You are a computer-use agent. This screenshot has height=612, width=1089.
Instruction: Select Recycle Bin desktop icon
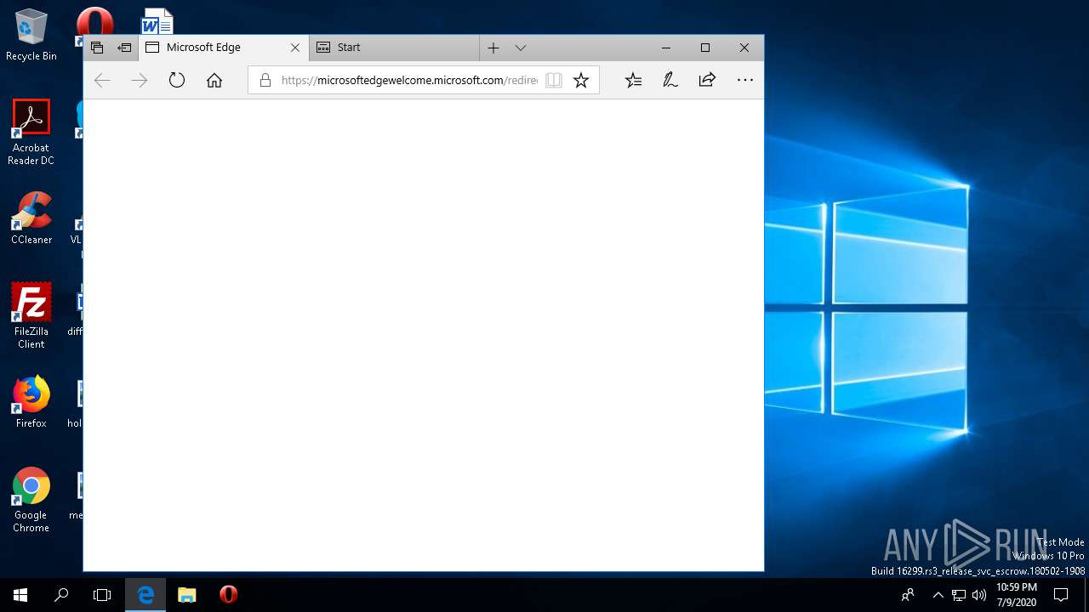pos(31,35)
